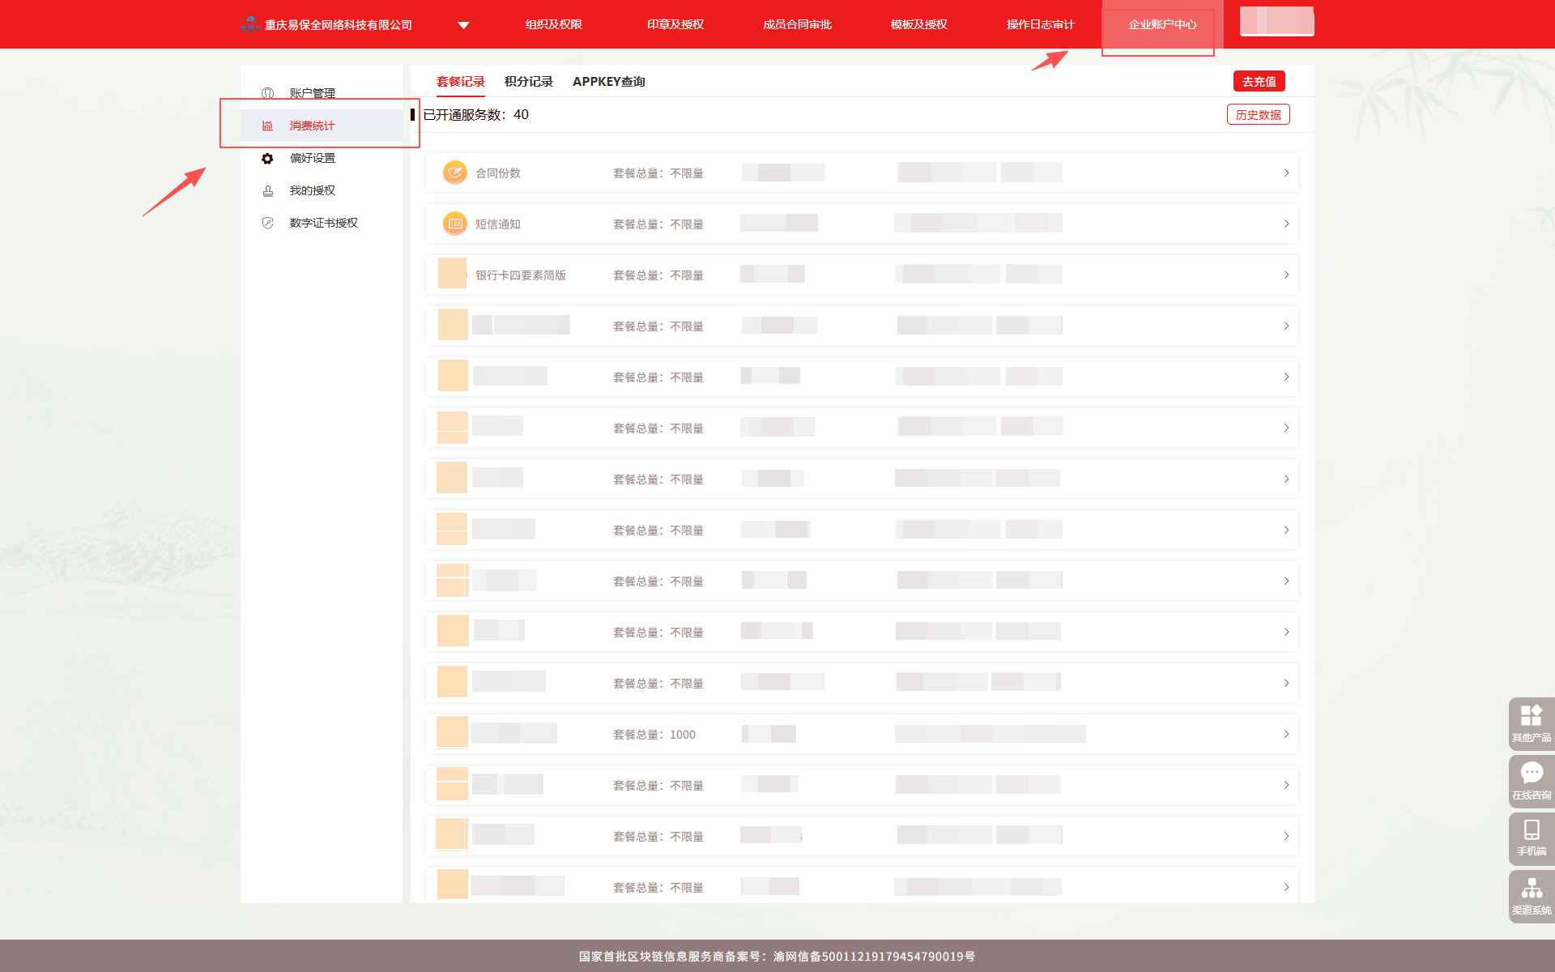Open the 其他产品 floating icon

click(1531, 715)
